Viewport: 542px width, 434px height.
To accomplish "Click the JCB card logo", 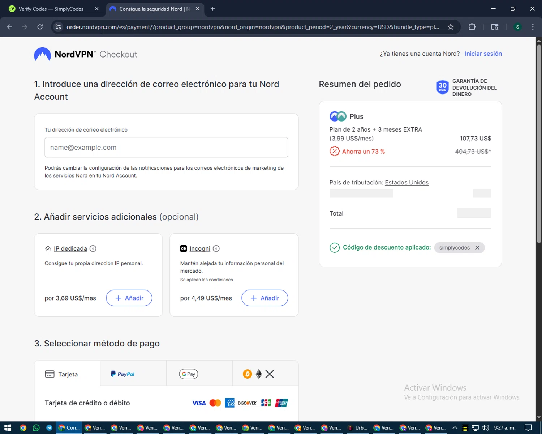I will (x=266, y=403).
